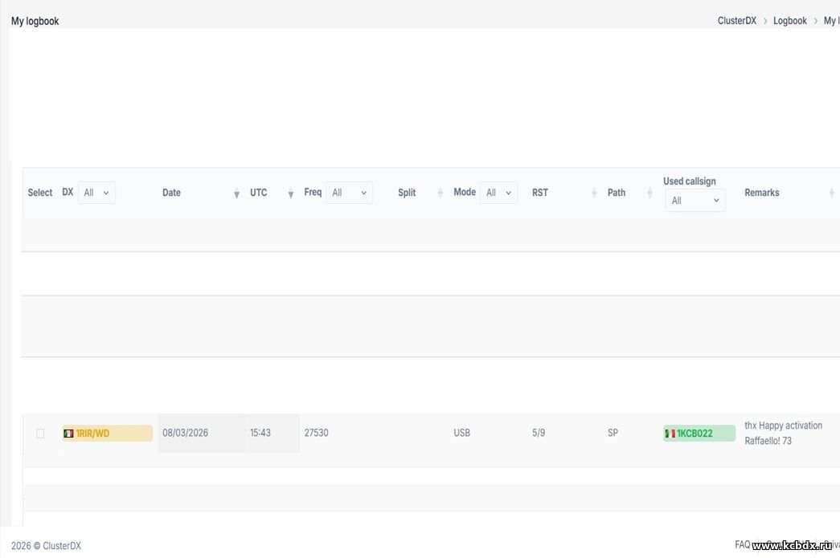This screenshot has width=840, height=558.
Task: Expand the Mode filter dropdown
Action: pyautogui.click(x=498, y=193)
